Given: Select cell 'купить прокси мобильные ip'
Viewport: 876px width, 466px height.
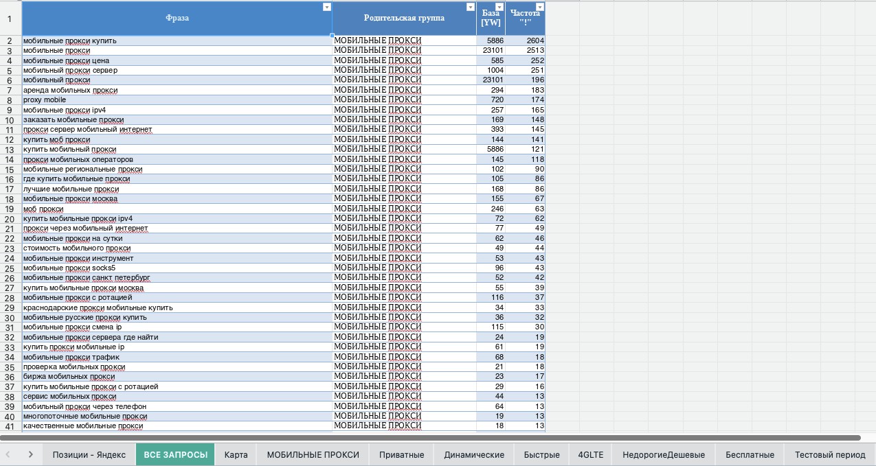Looking at the screenshot, I should point(177,347).
